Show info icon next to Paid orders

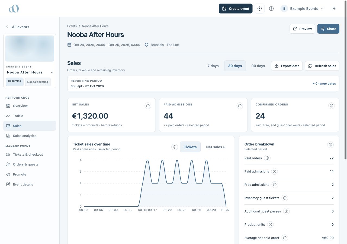pos(267,158)
